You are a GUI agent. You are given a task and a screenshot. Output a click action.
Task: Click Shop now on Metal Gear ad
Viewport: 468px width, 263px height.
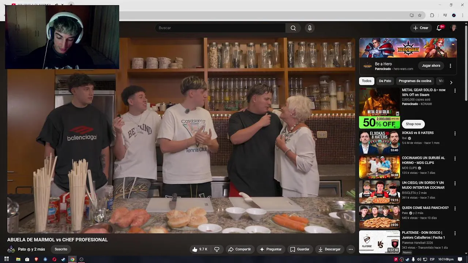click(413, 124)
